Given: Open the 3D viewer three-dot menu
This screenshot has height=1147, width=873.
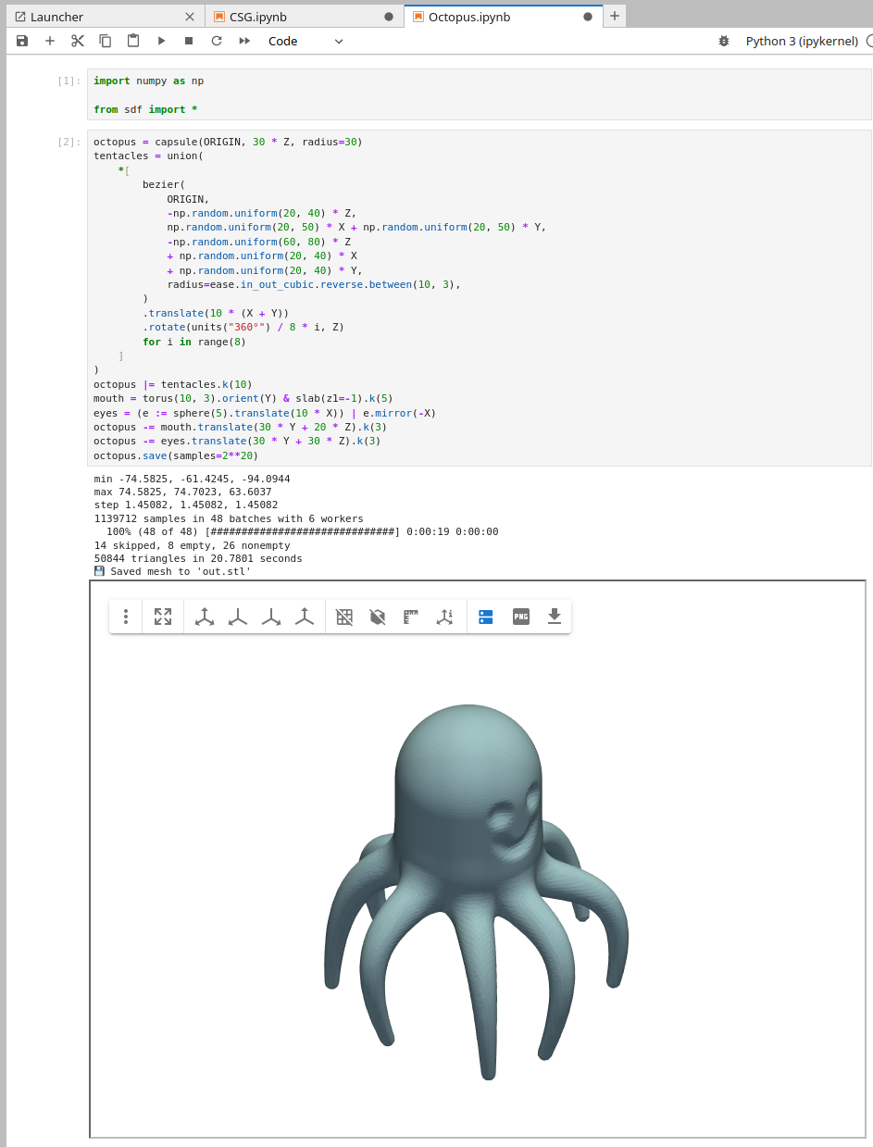Looking at the screenshot, I should tap(126, 617).
